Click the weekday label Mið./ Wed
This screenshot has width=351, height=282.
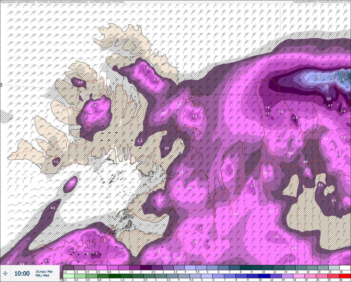[x=43, y=275]
